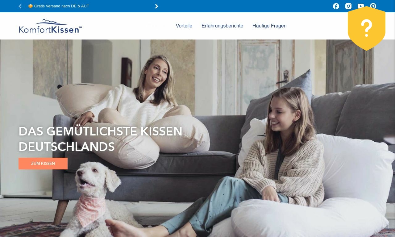Click the headline Das gemütlichste Kissen Deutschlands

coord(101,139)
